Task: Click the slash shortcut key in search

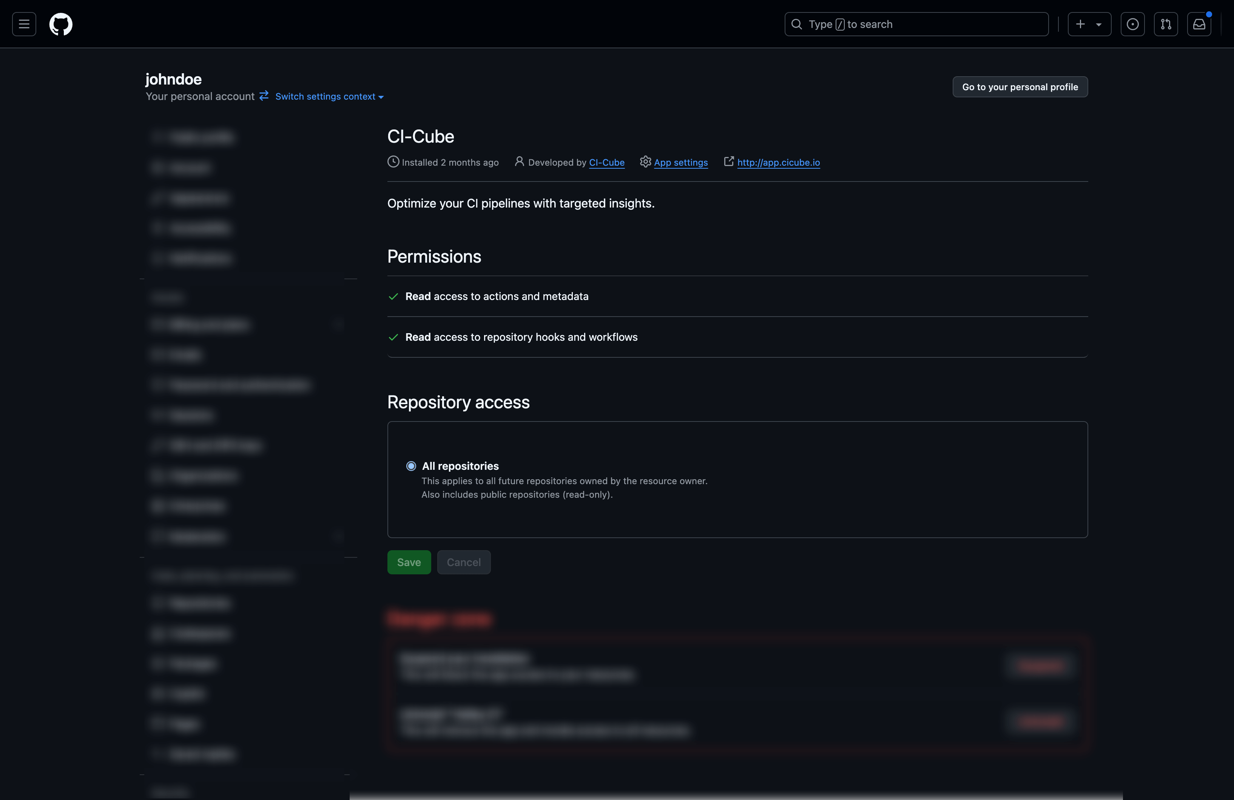Action: click(840, 25)
